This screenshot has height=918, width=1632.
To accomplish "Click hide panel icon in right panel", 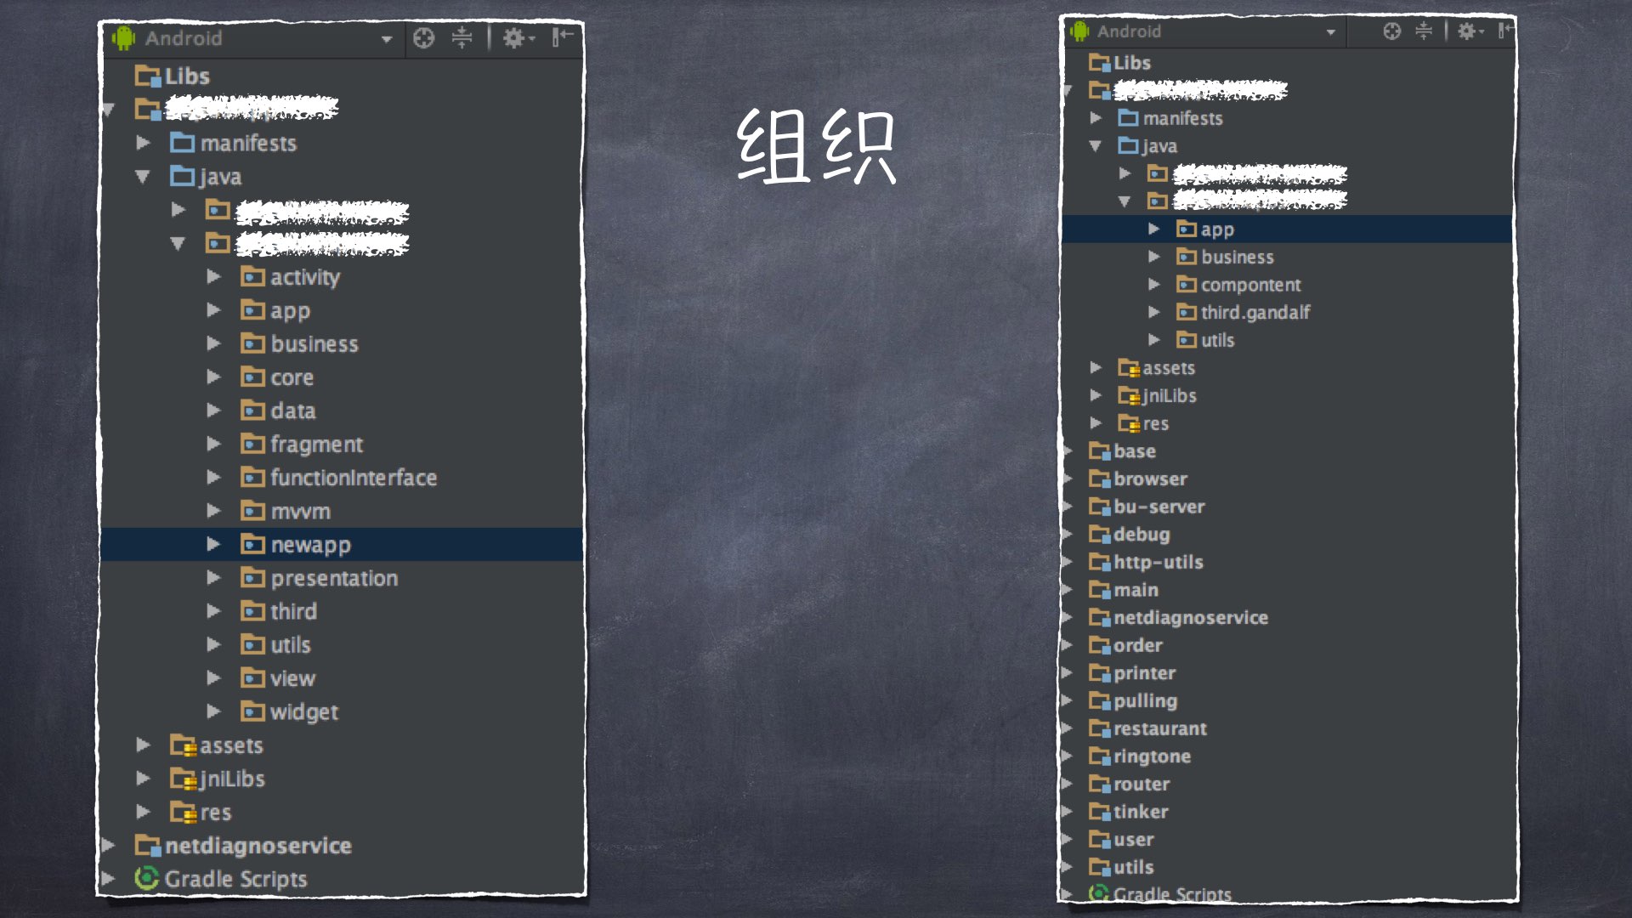I will tap(1505, 31).
